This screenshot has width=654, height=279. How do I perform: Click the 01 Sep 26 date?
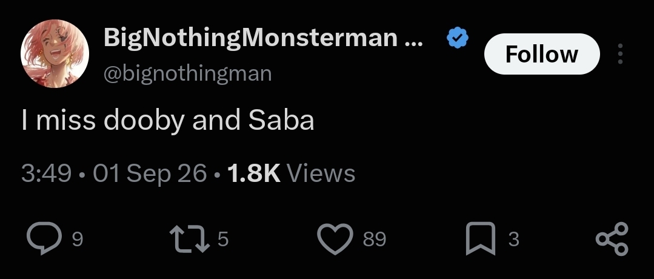click(x=150, y=173)
